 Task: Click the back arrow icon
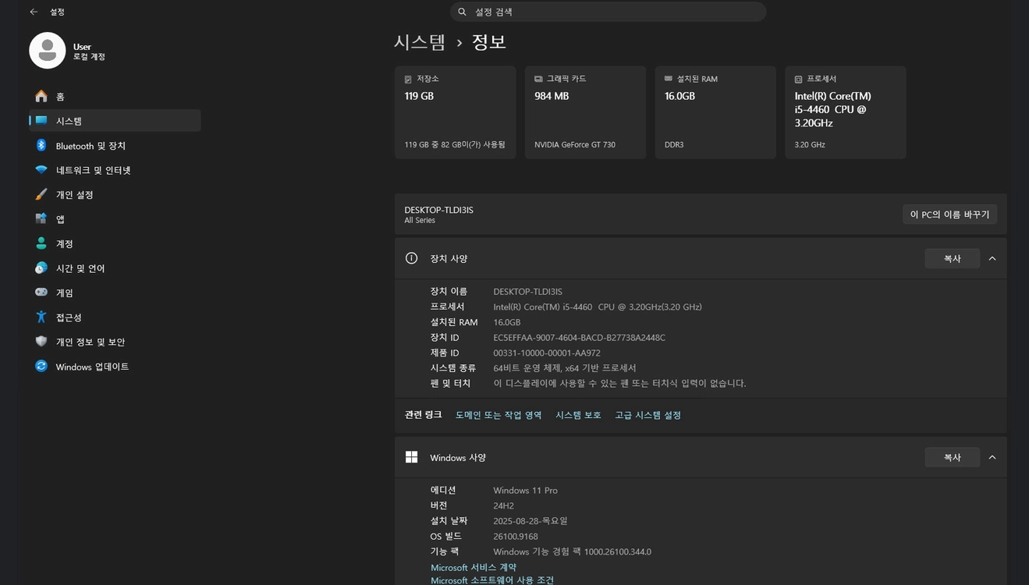point(34,12)
